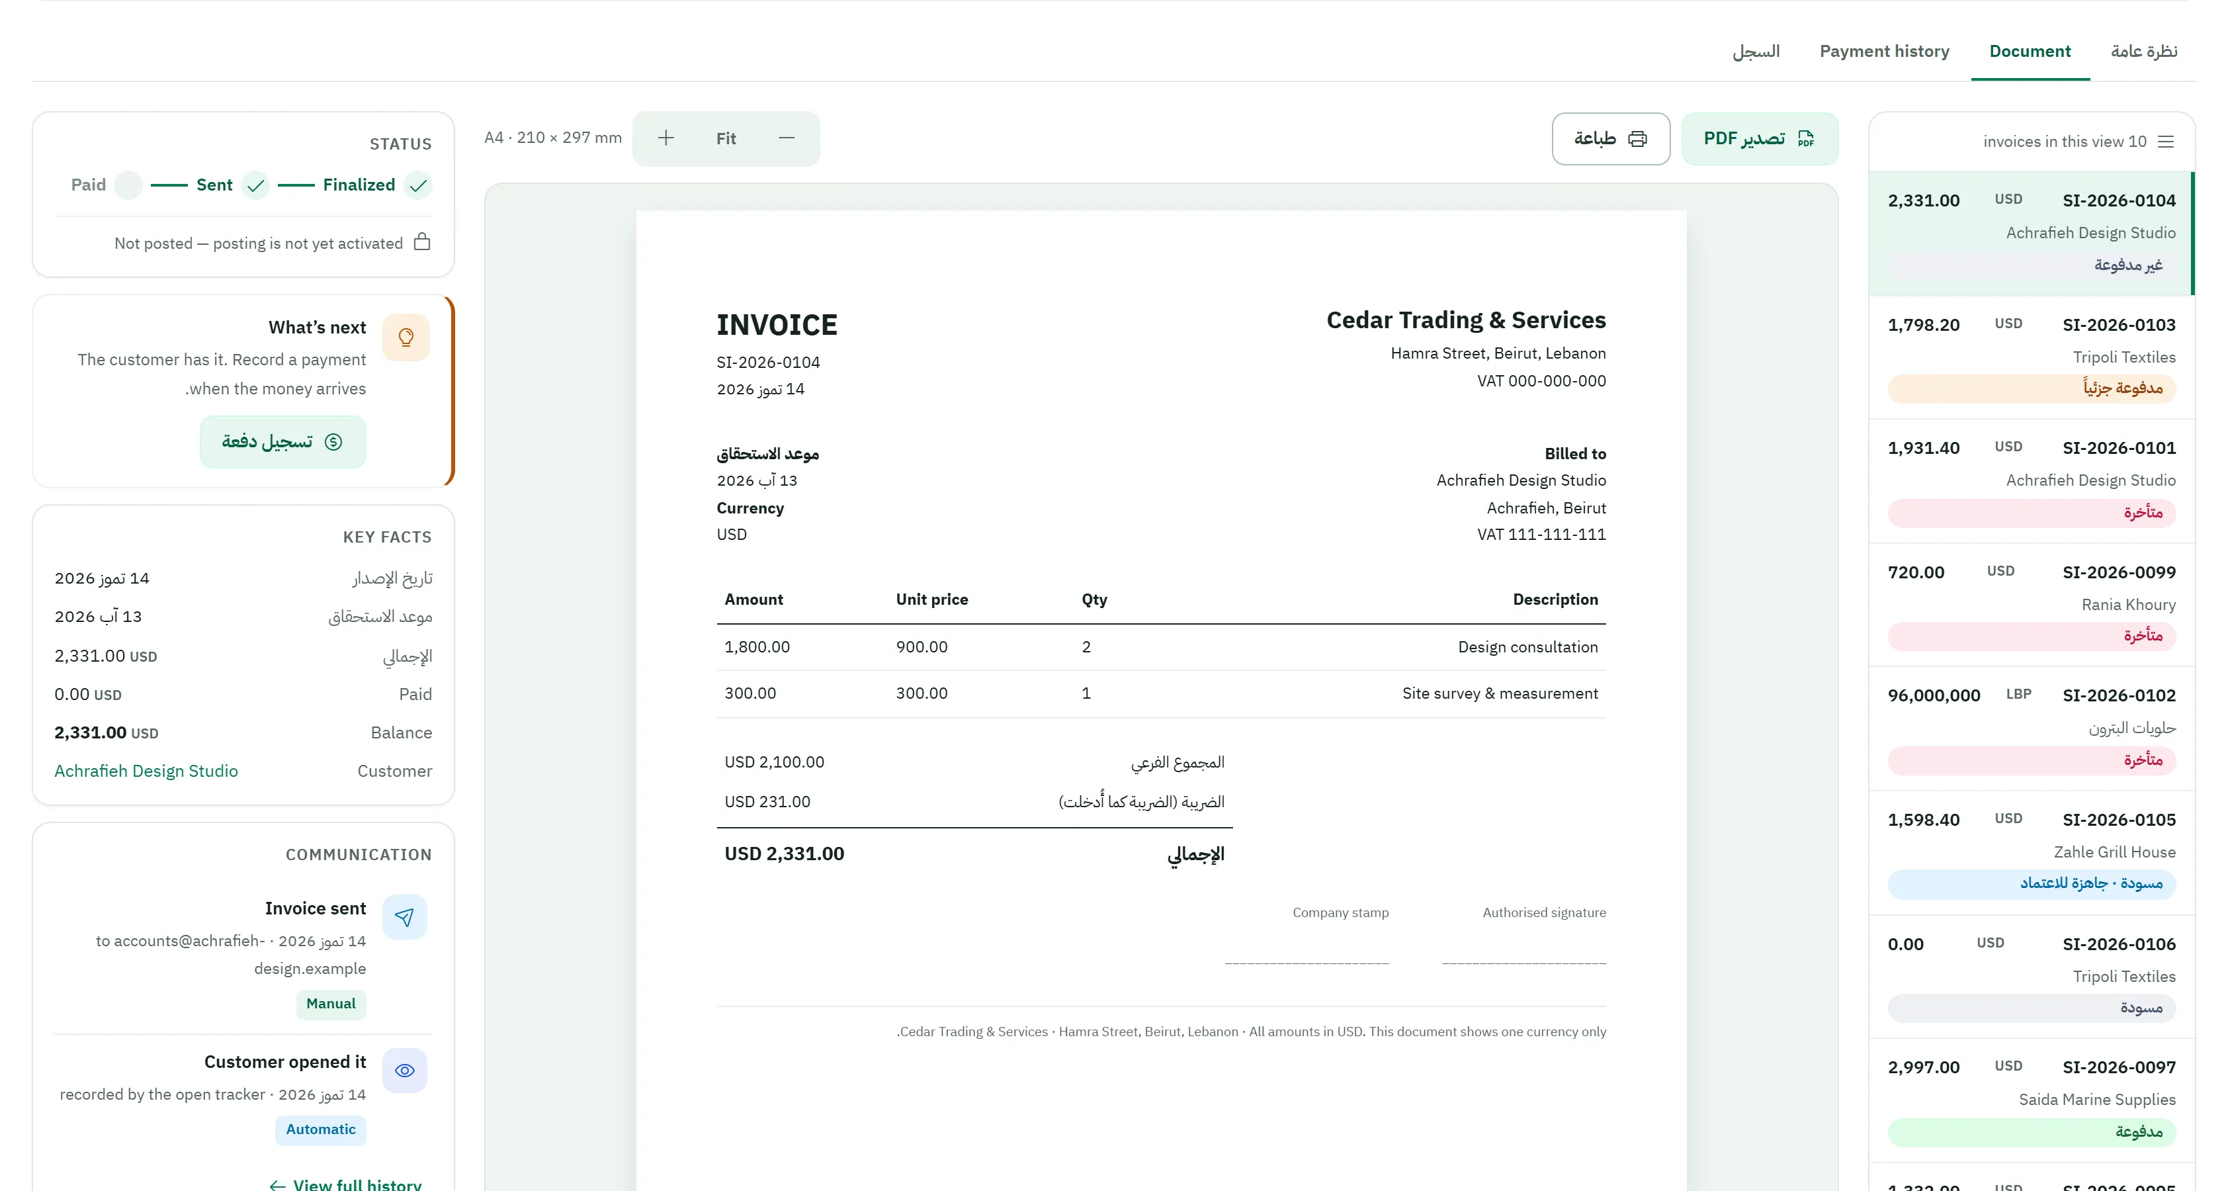This screenshot has height=1191, width=2228.
Task: Click the تصدير PDF export button
Action: (1759, 138)
